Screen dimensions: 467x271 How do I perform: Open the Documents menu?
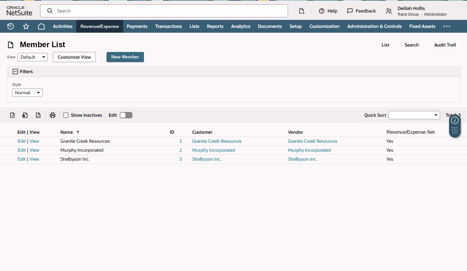(x=270, y=26)
